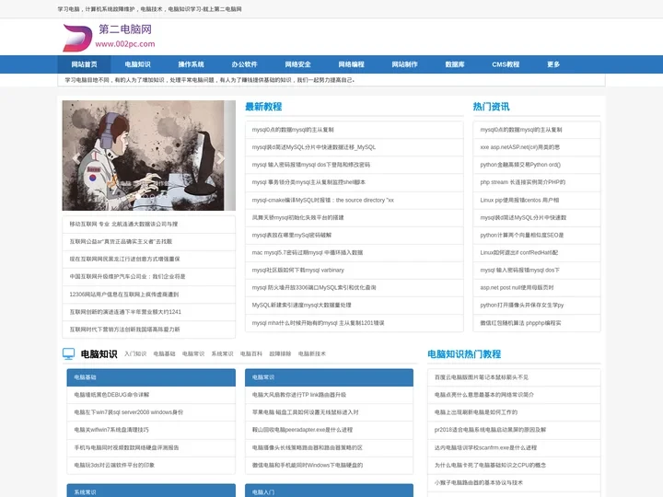This screenshot has width=663, height=497.
Task: Open '电脑墙纸黑色DEBUG命令详解' article
Action: coord(151,395)
